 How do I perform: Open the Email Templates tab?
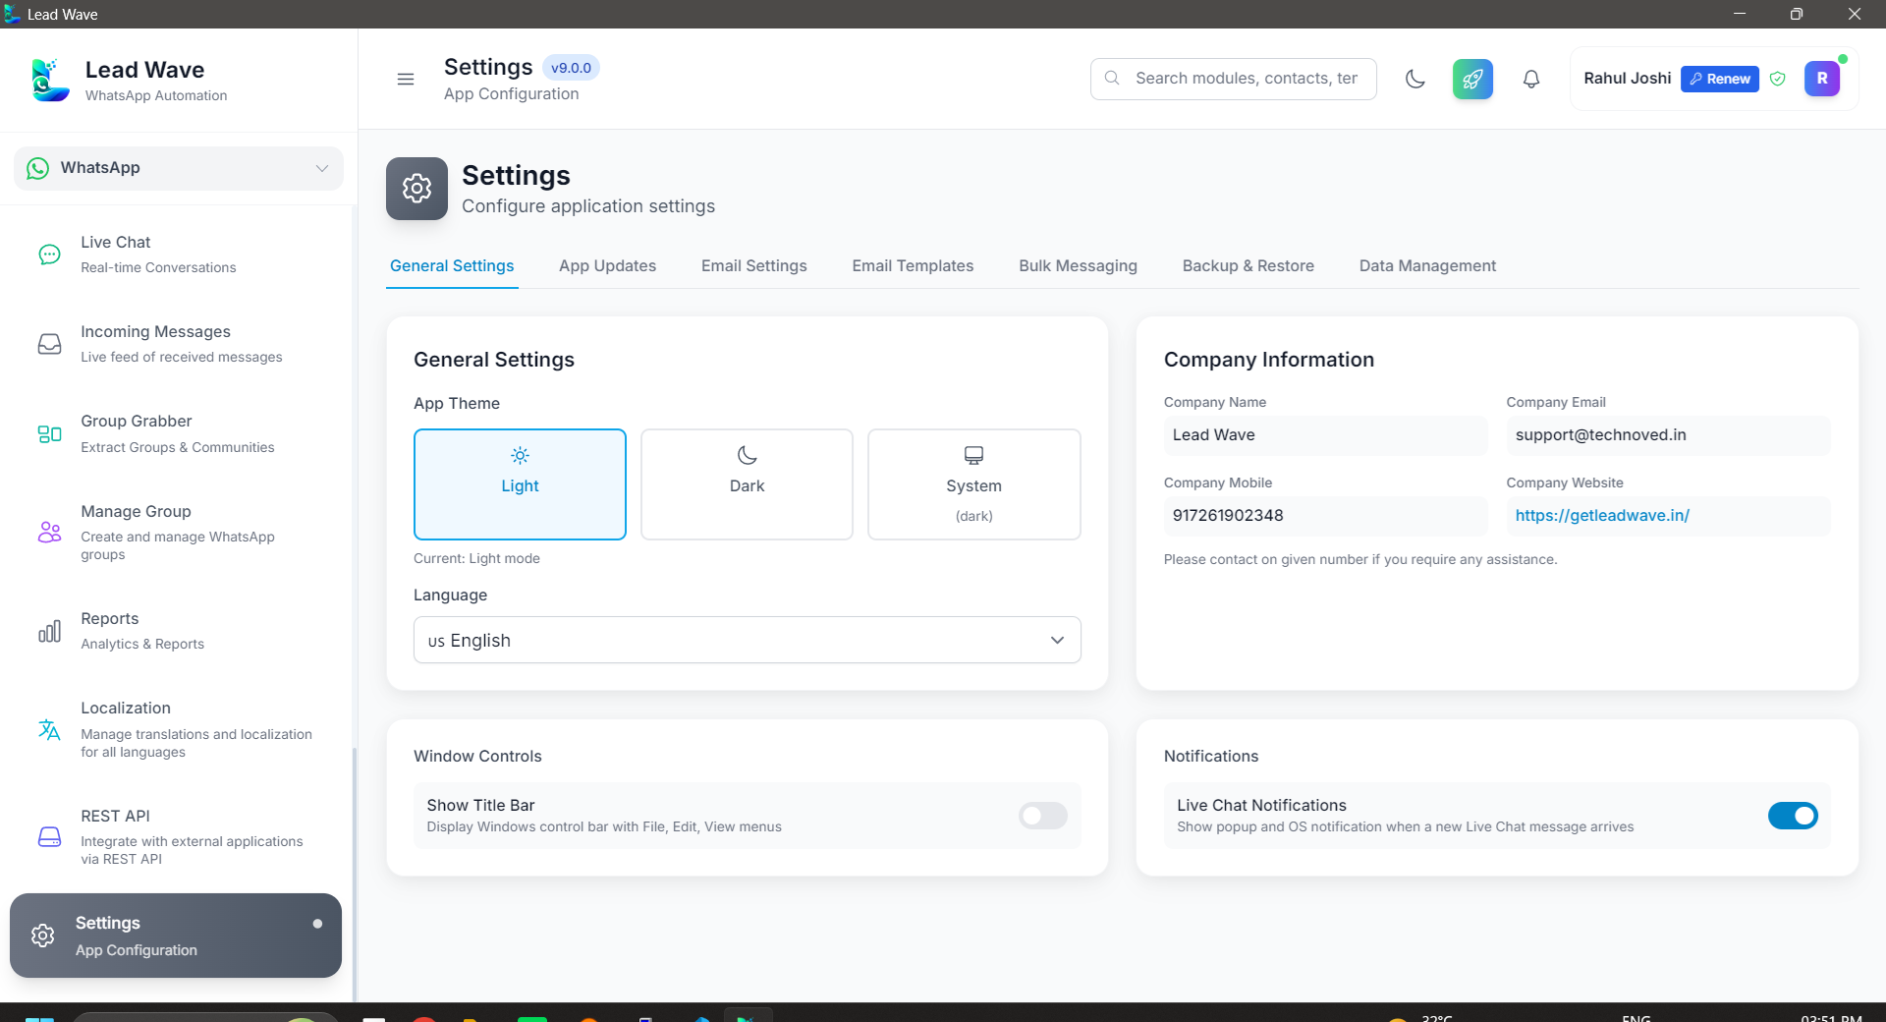[913, 265]
